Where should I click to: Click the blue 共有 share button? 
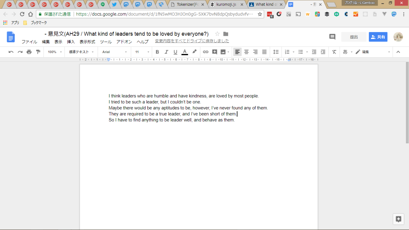(x=378, y=37)
